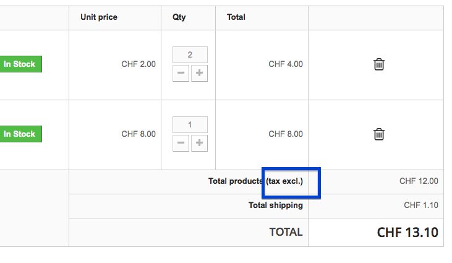Image resolution: width=452 pixels, height=263 pixels.
Task: Click the Qty column header
Action: (x=179, y=17)
